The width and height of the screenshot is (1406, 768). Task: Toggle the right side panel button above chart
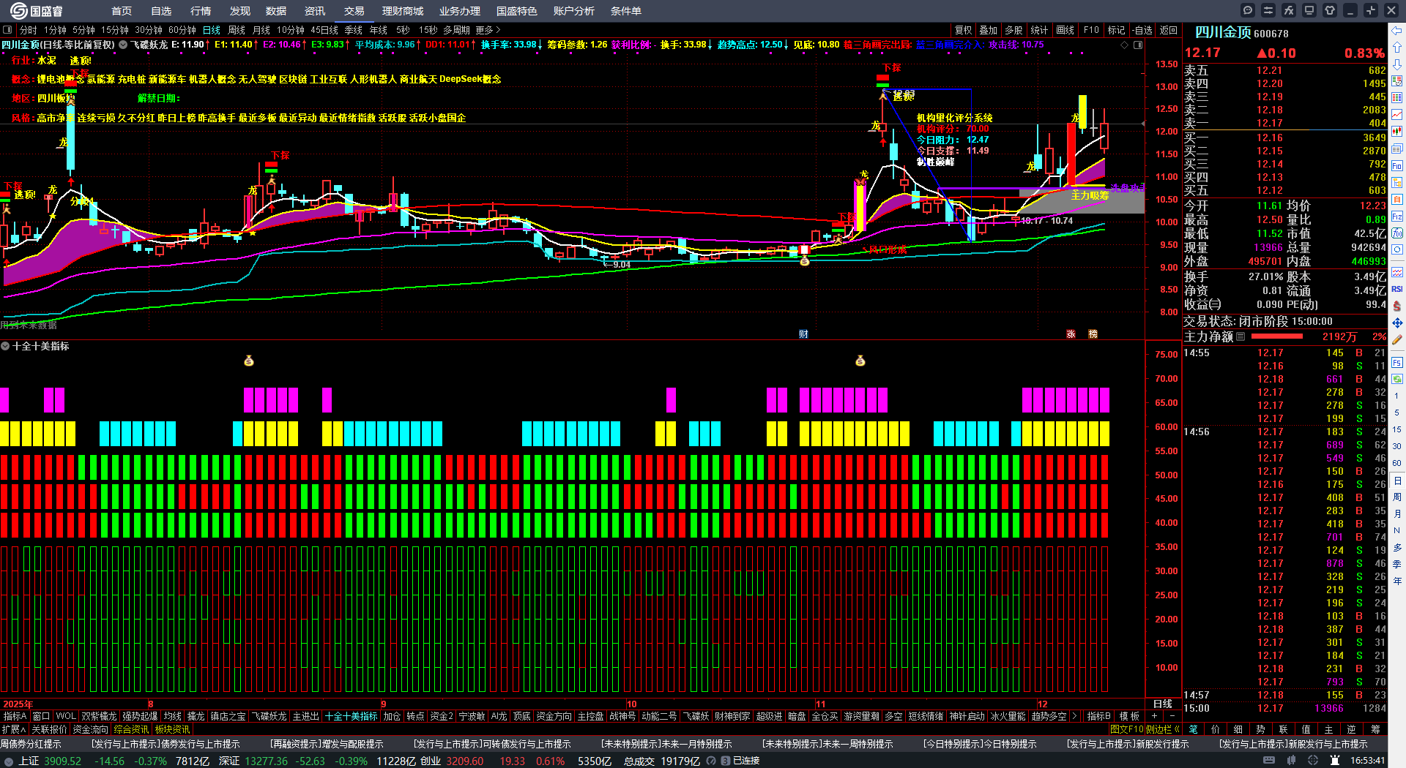tap(1138, 45)
